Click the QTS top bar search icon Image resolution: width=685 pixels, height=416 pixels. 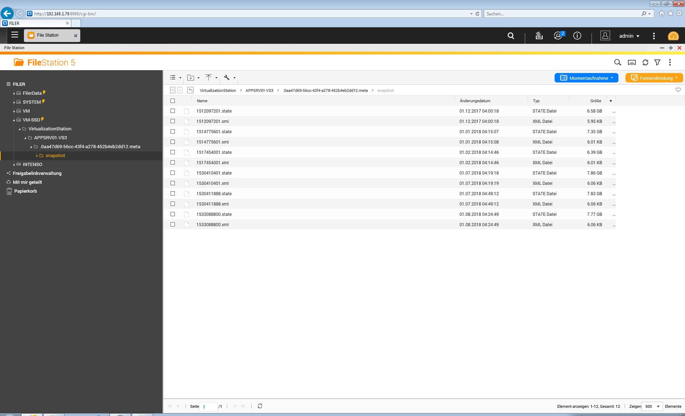tap(511, 36)
